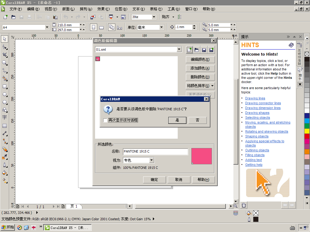The image size is (310, 232).
Task: Open the 工具(O) menu
Action: point(174,9)
